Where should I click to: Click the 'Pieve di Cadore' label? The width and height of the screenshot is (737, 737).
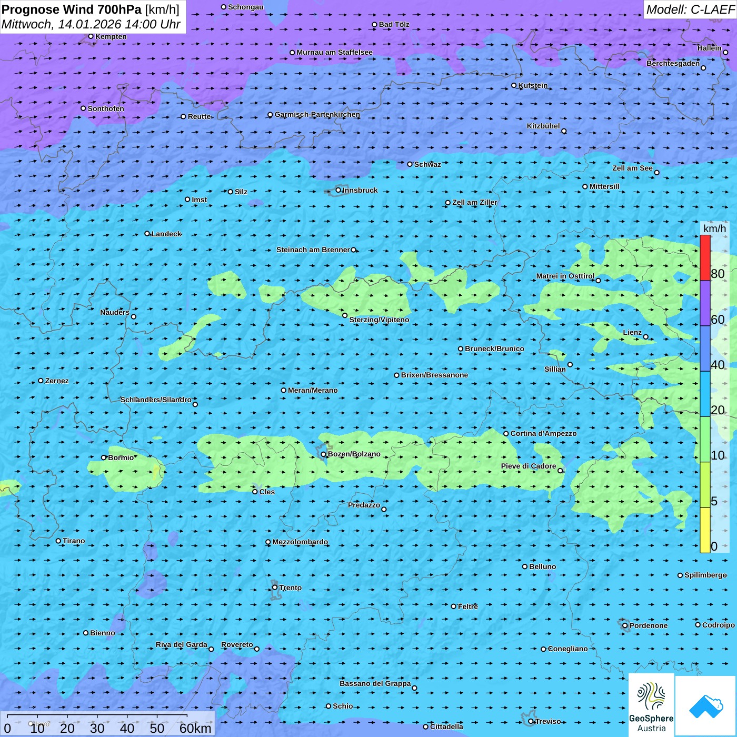(x=529, y=466)
